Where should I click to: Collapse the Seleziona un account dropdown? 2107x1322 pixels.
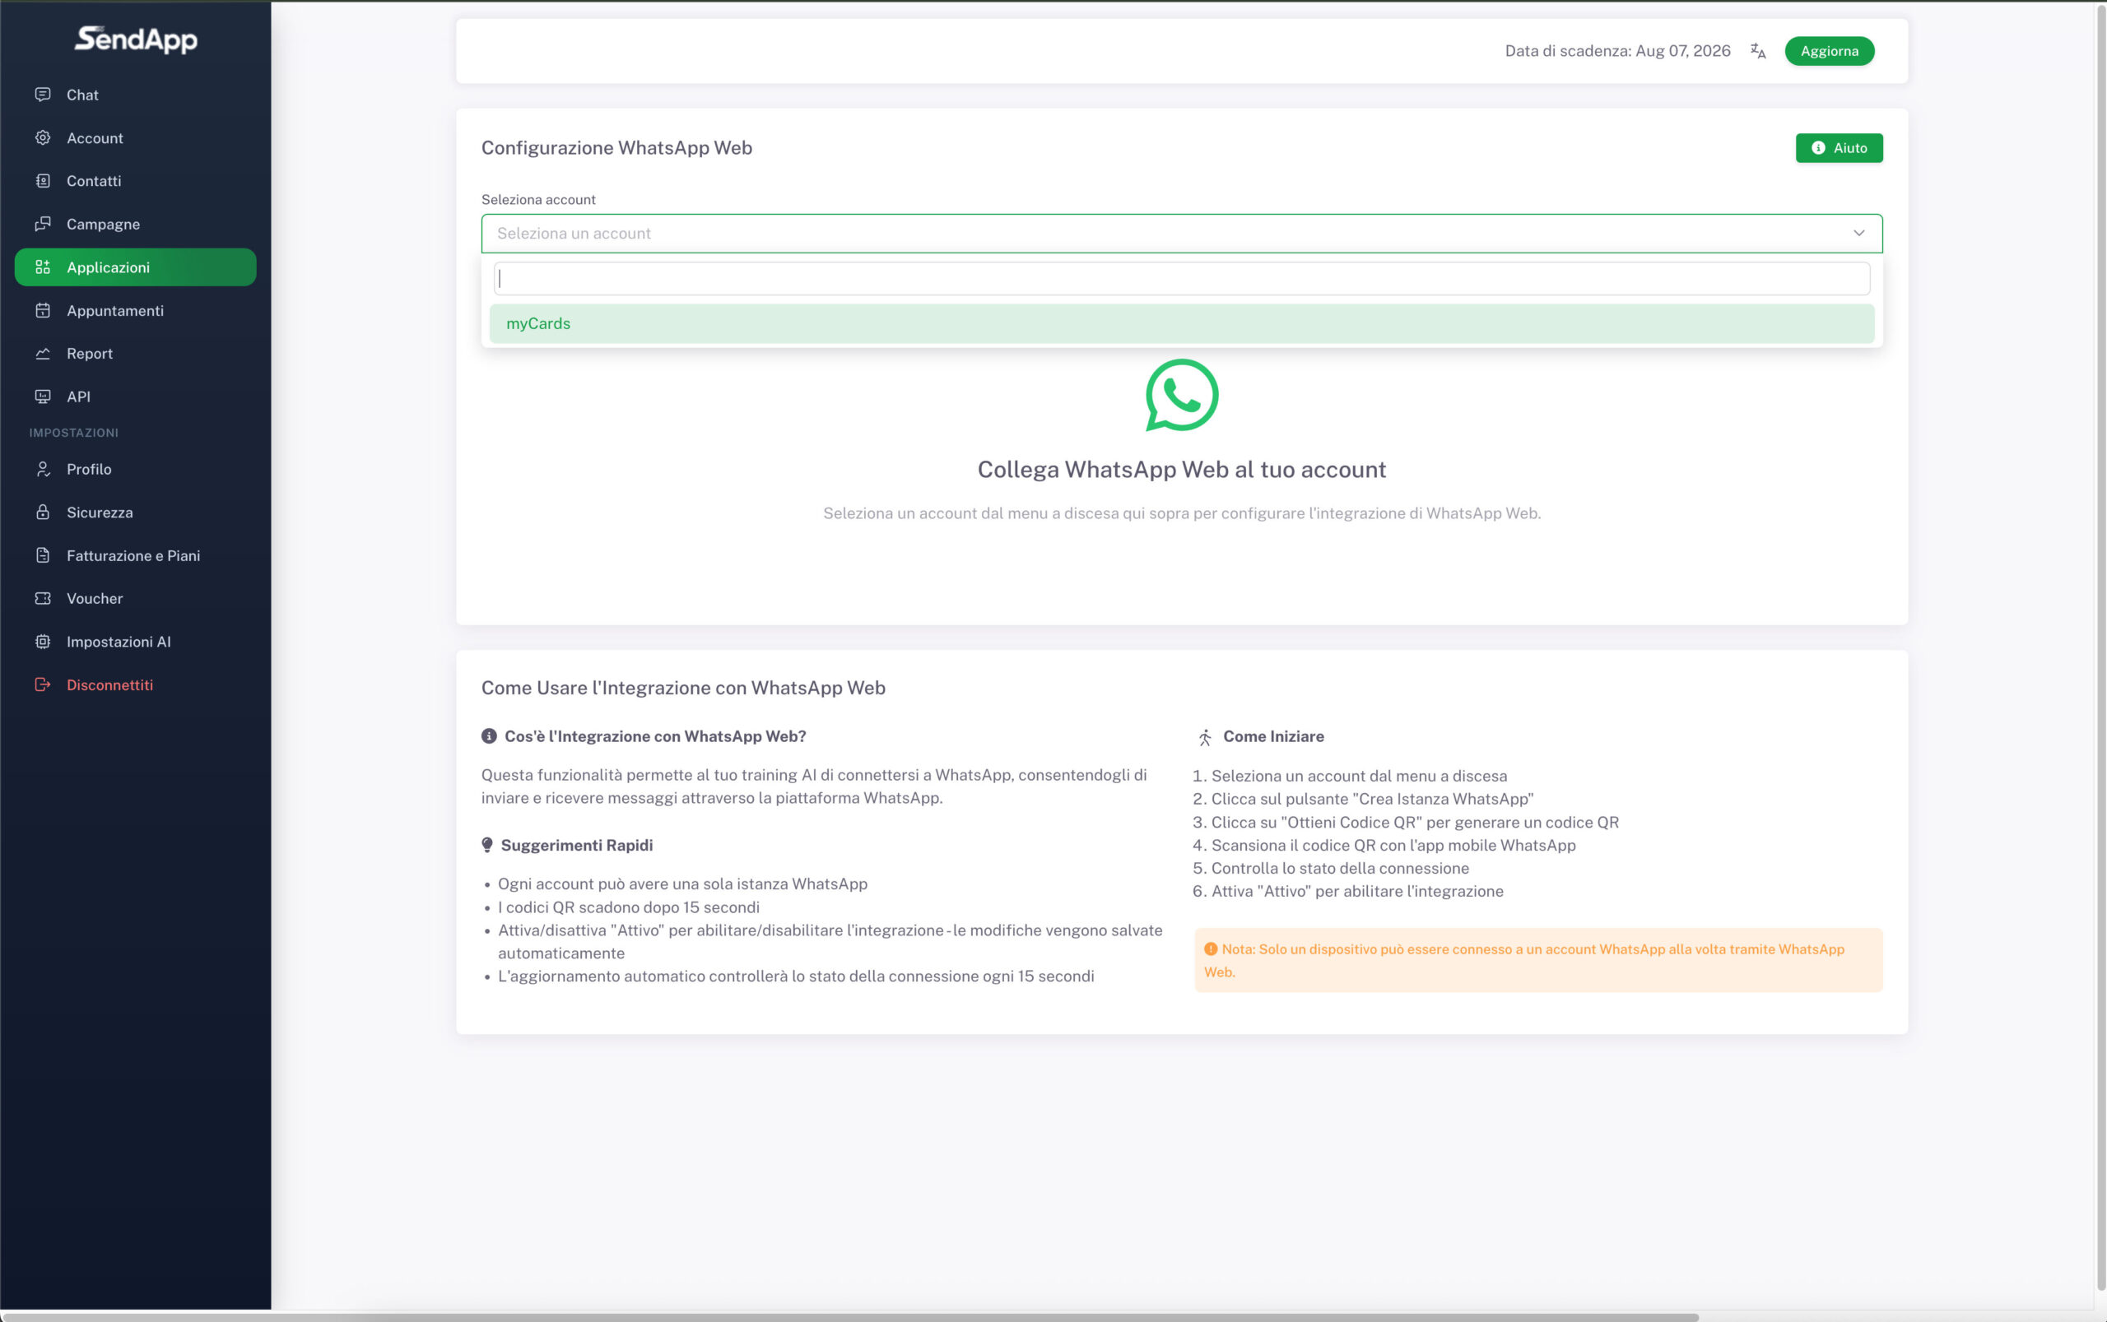pyautogui.click(x=1182, y=234)
